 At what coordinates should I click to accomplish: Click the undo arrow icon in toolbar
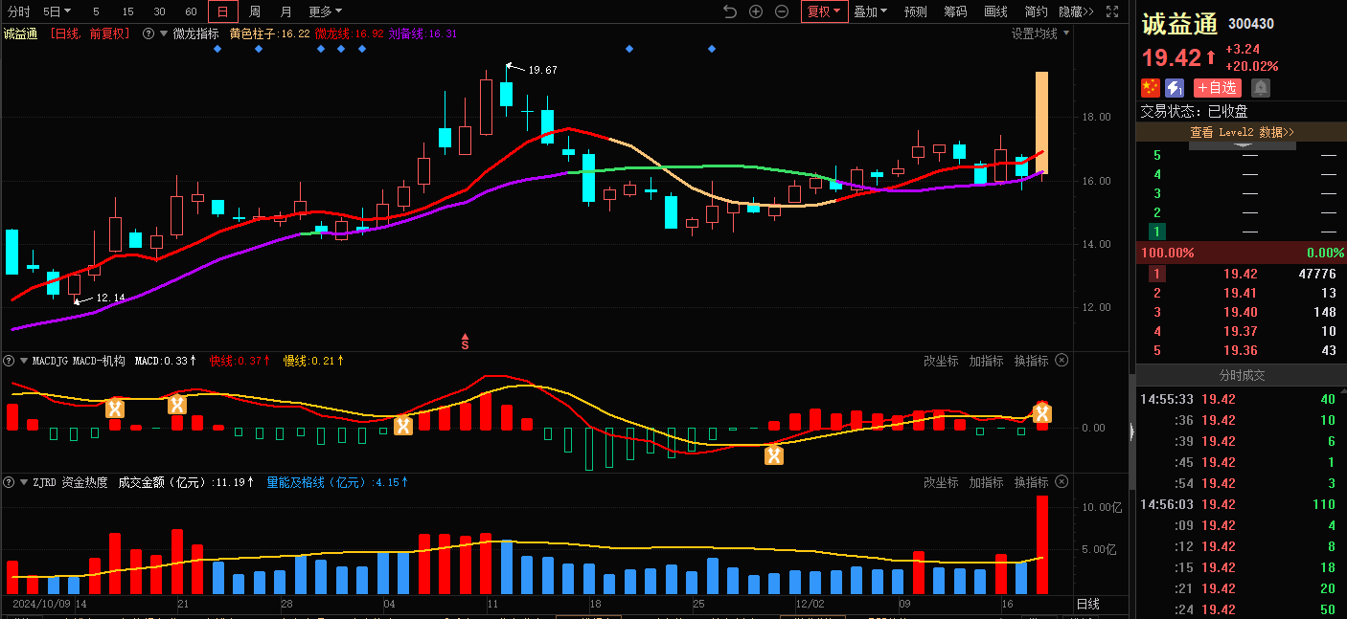[x=730, y=11]
